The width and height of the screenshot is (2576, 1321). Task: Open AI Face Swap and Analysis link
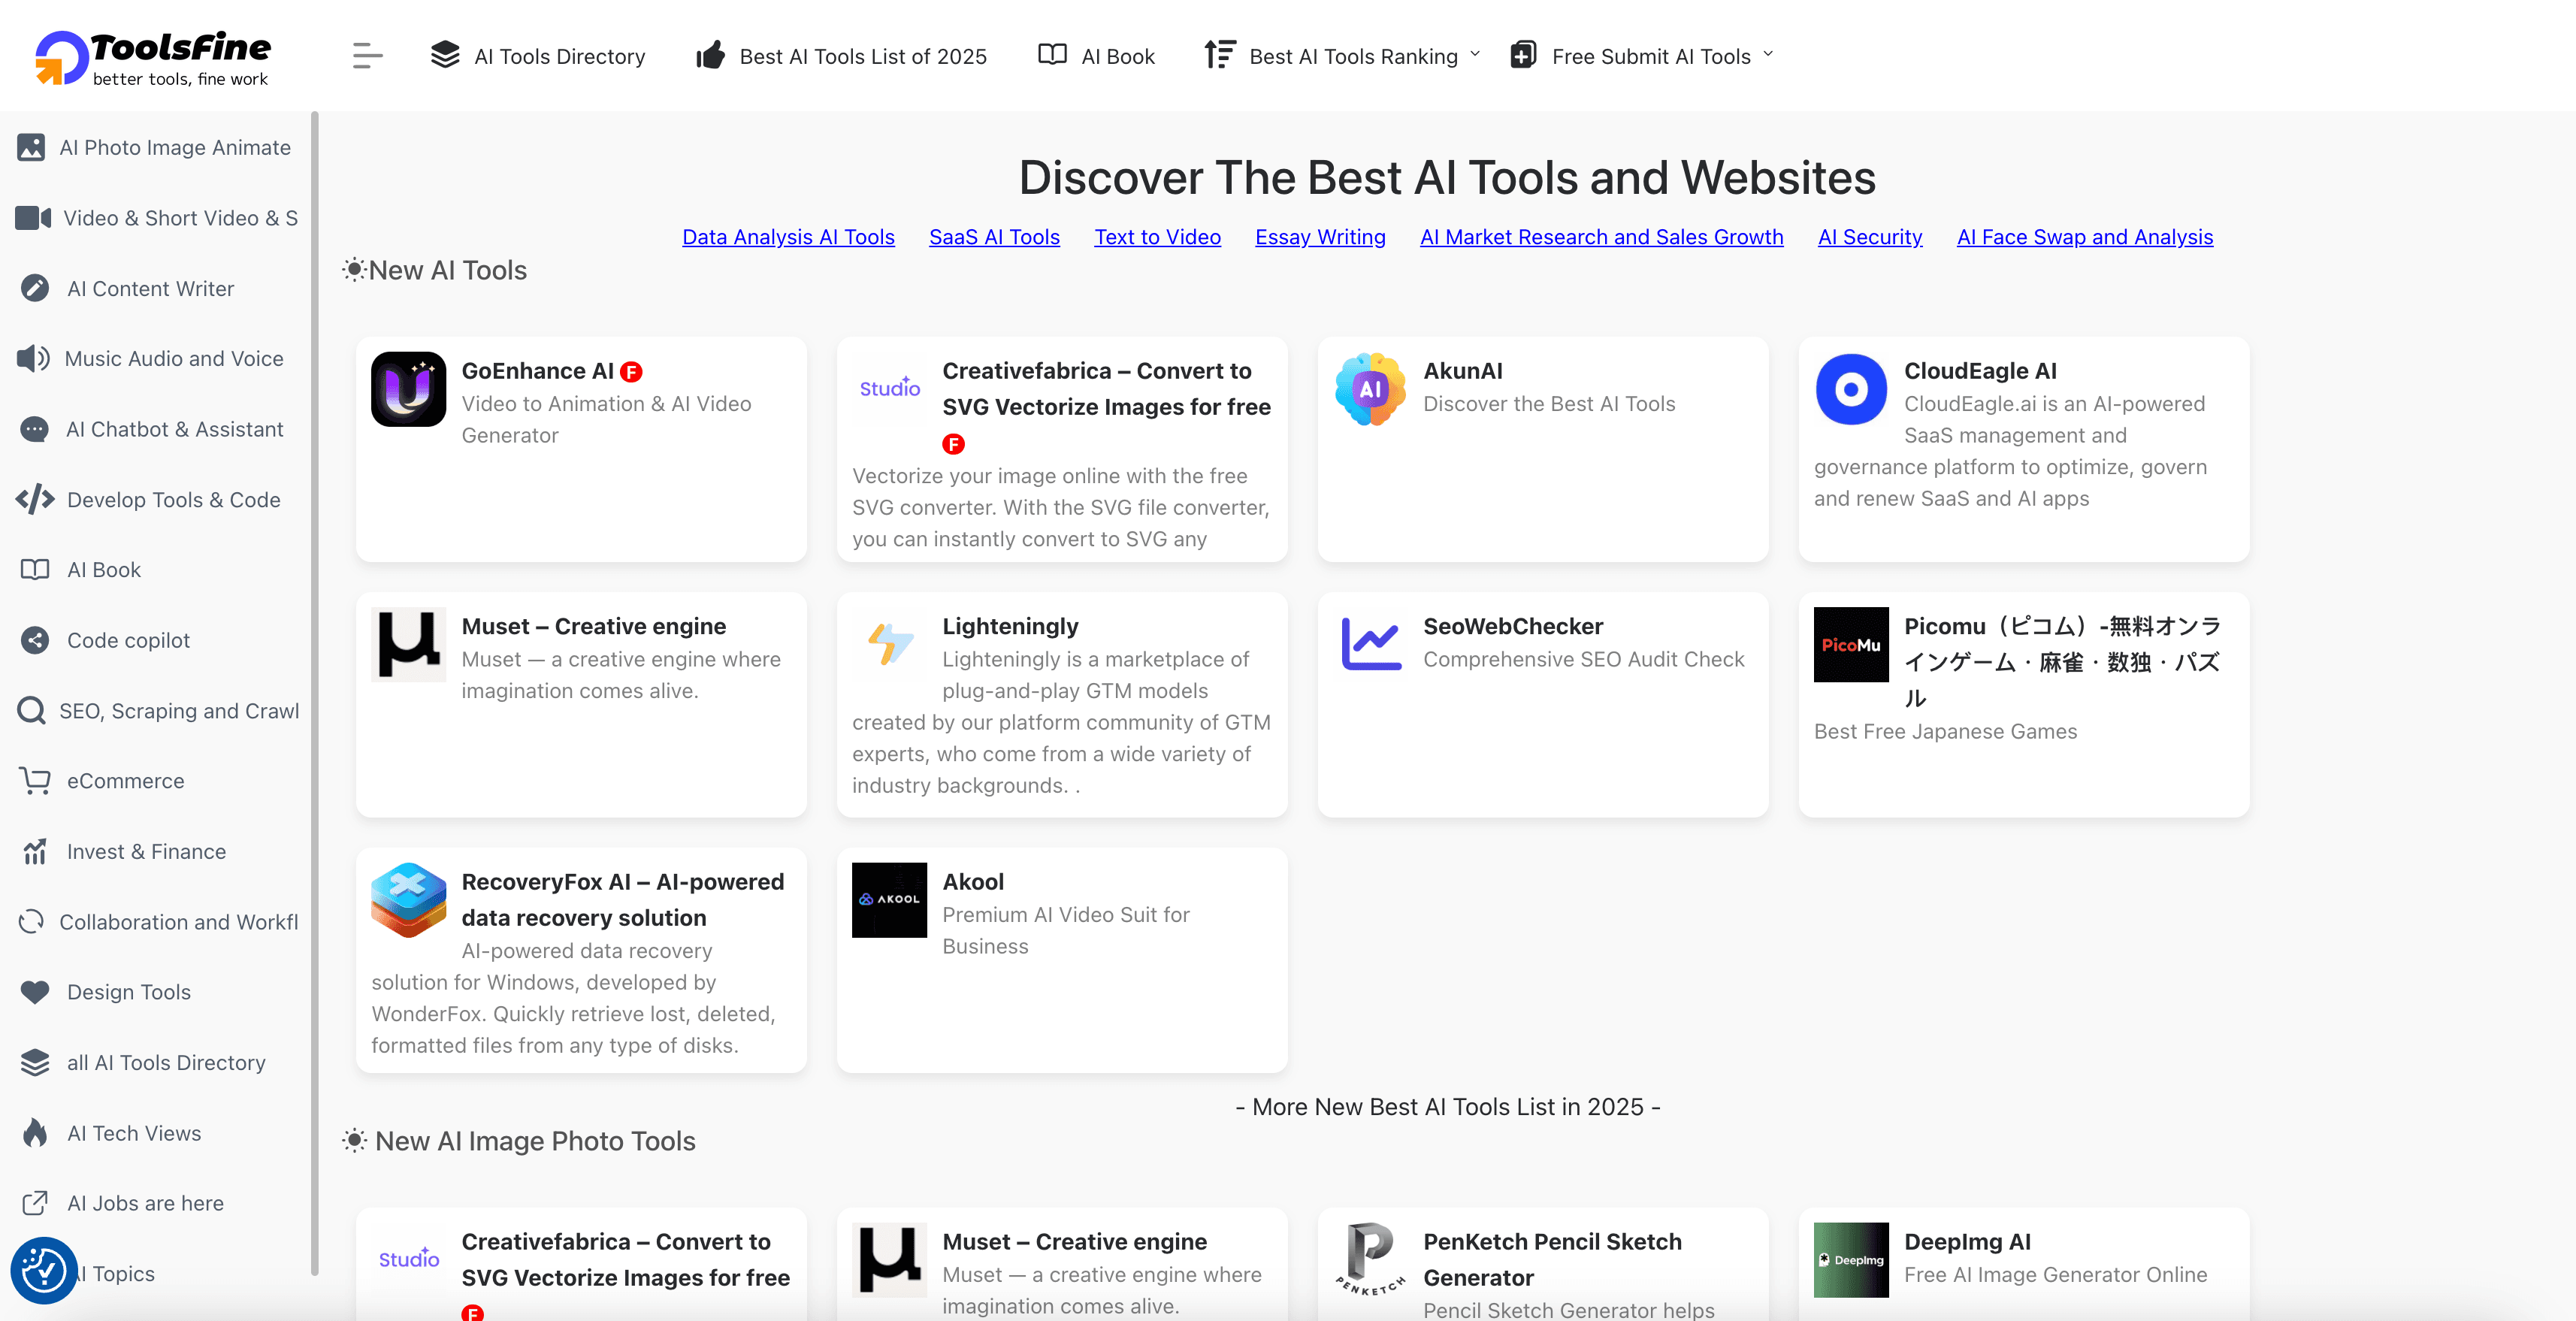(2084, 237)
